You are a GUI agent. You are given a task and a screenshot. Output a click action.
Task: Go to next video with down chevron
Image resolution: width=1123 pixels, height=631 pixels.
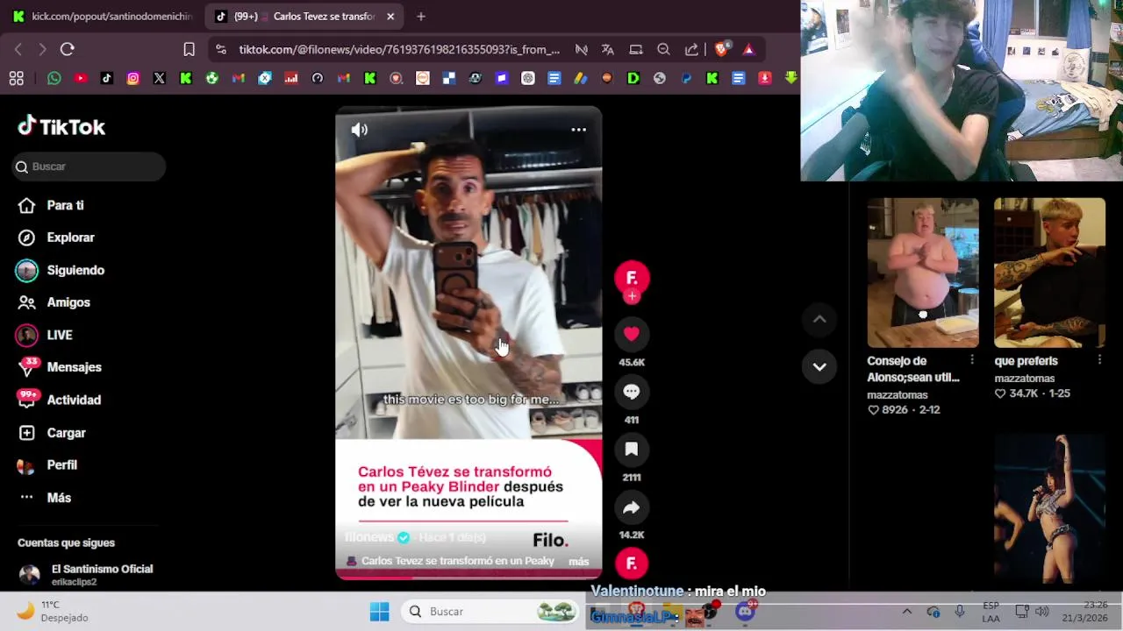click(x=819, y=366)
